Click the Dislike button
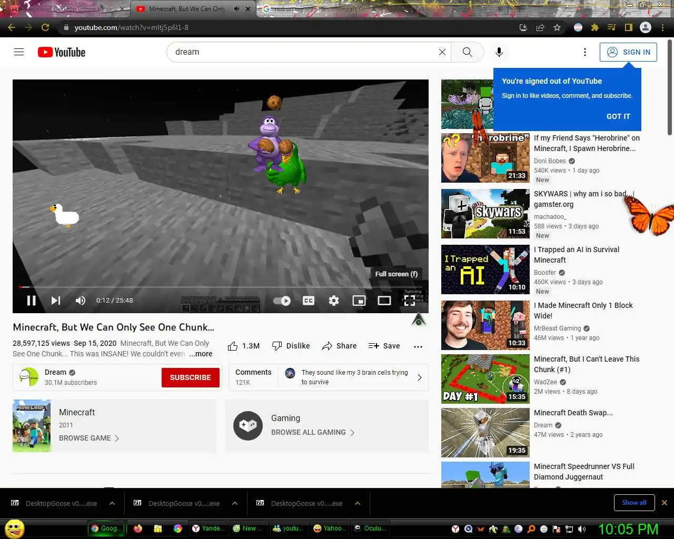The width and height of the screenshot is (674, 539). click(x=291, y=346)
